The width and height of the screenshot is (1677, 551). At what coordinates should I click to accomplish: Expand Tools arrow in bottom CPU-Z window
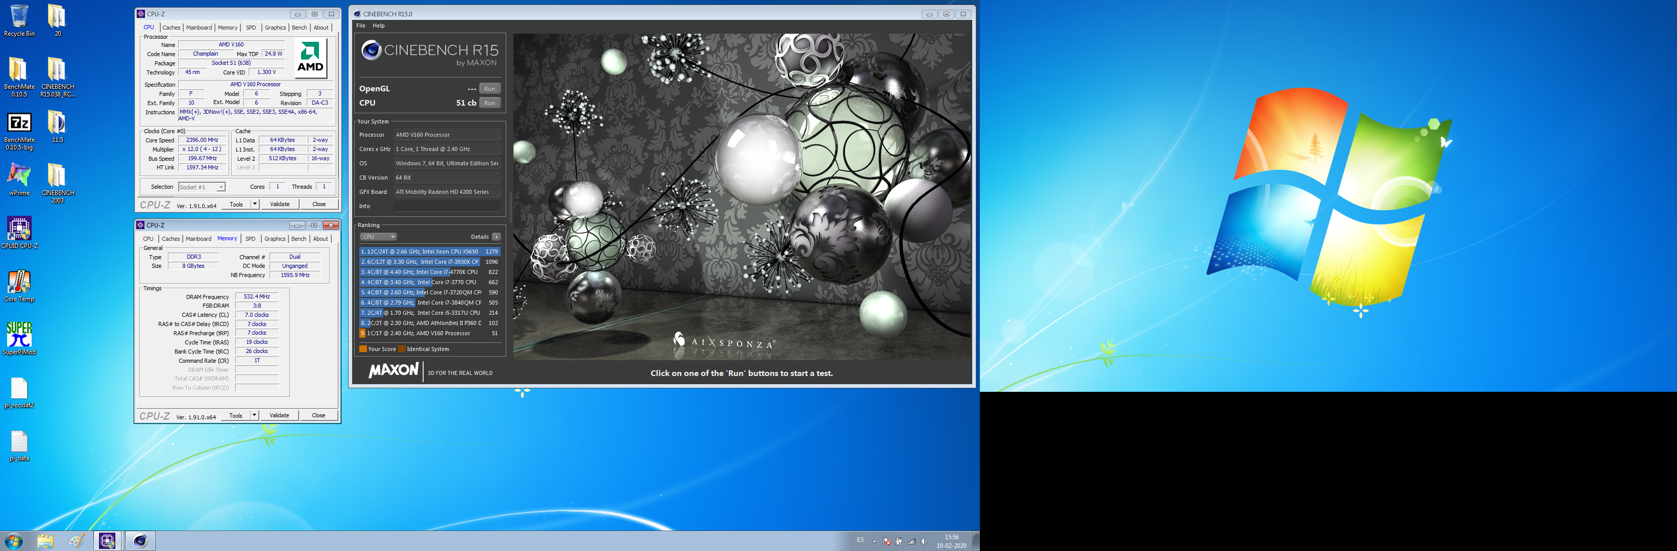(x=254, y=415)
